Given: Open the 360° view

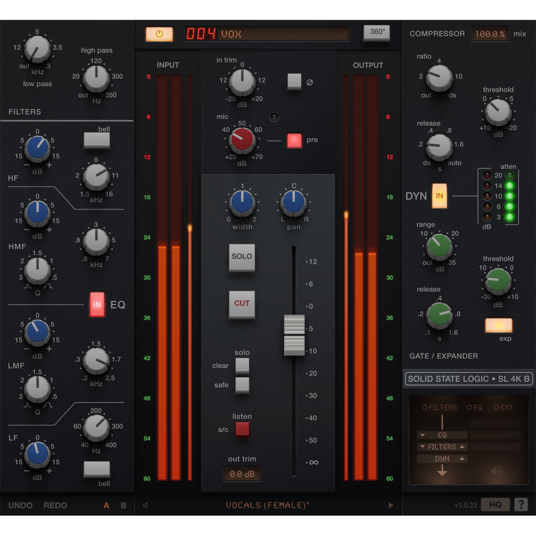Looking at the screenshot, I should tap(377, 32).
